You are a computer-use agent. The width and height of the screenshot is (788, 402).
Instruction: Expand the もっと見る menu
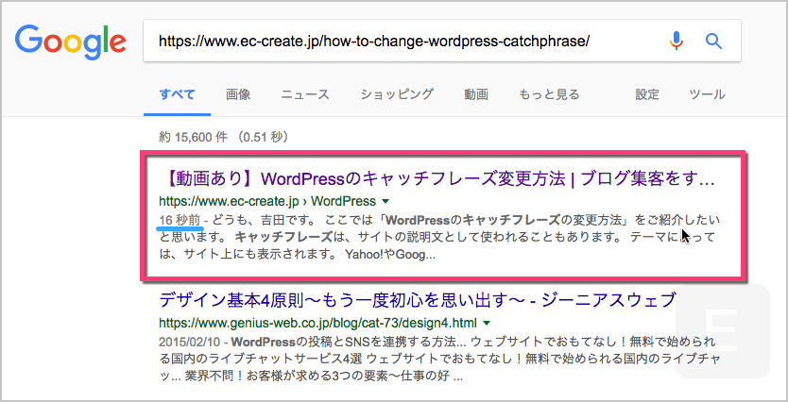coord(549,93)
